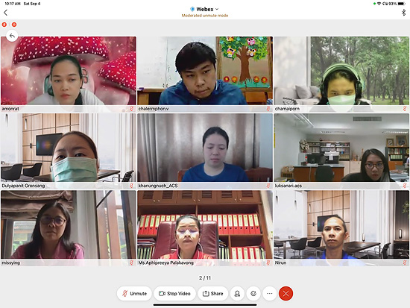Toggle the Unmute microphone button
This screenshot has width=410, height=308.
134,293
